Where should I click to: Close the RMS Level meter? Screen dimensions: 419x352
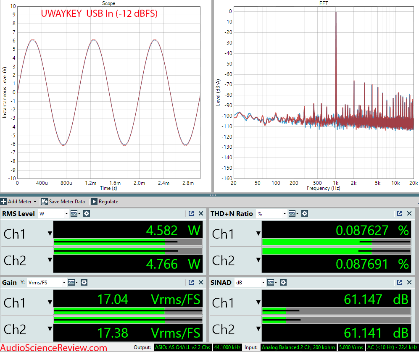point(201,213)
